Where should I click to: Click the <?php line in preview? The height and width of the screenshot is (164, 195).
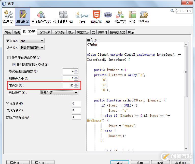pos(92,44)
